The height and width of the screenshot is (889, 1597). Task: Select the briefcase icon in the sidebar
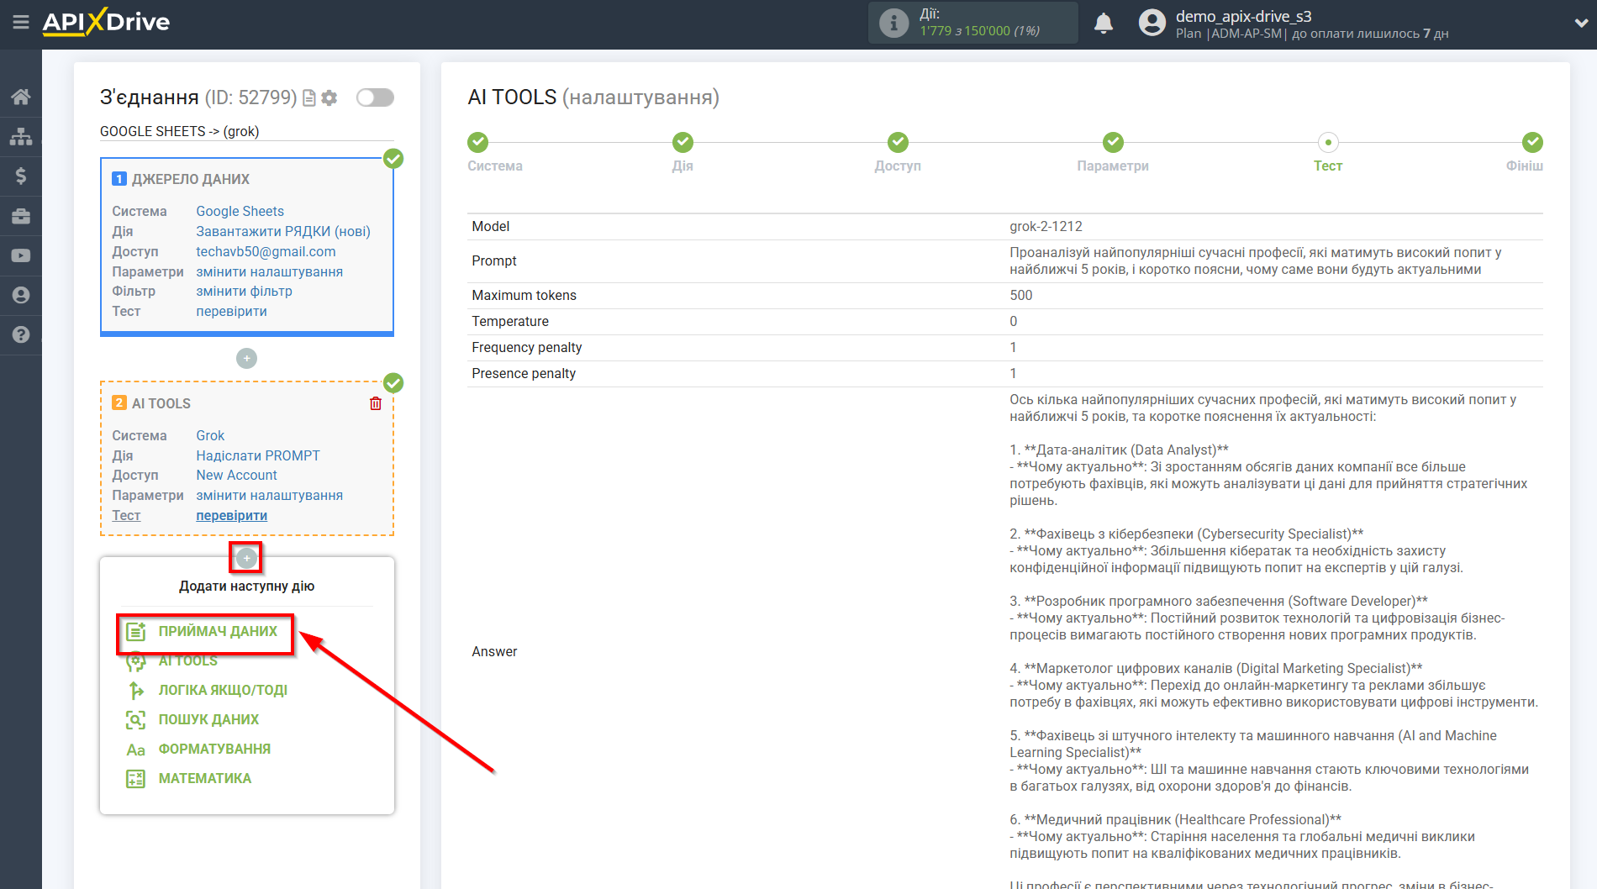coord(21,216)
